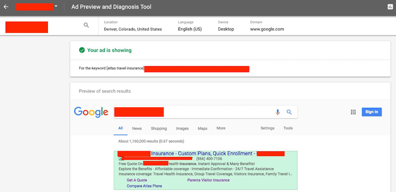Open the Google apps grid icon
The height and width of the screenshot is (192, 396).
[x=353, y=112]
